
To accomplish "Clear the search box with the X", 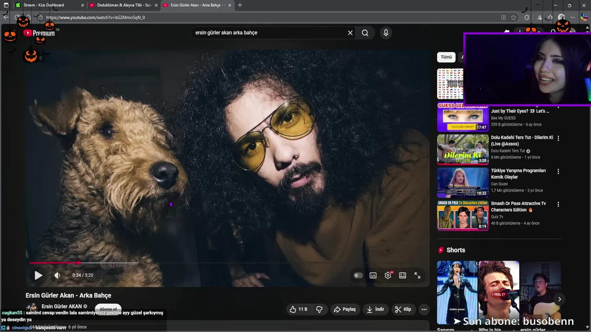I will (350, 33).
